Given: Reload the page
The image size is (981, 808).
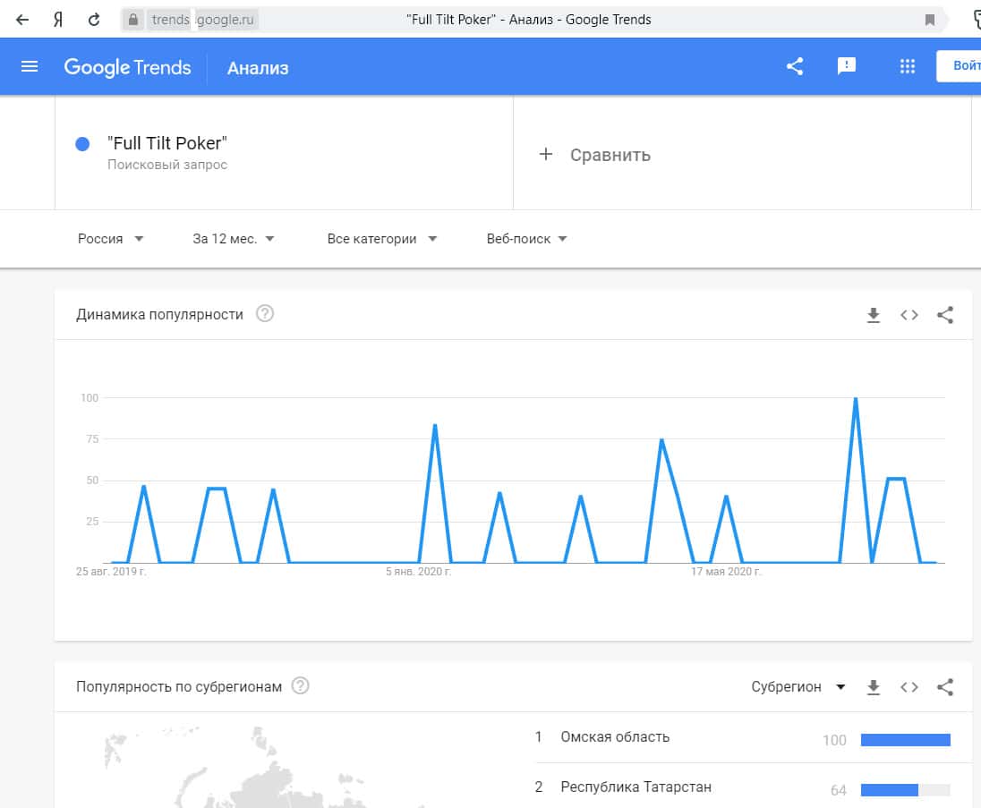Looking at the screenshot, I should click(x=94, y=19).
